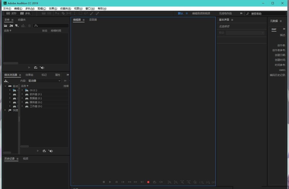This screenshot has width=289, height=189.
Task: Click the media browser shortcut download icon
Action: 6,81
